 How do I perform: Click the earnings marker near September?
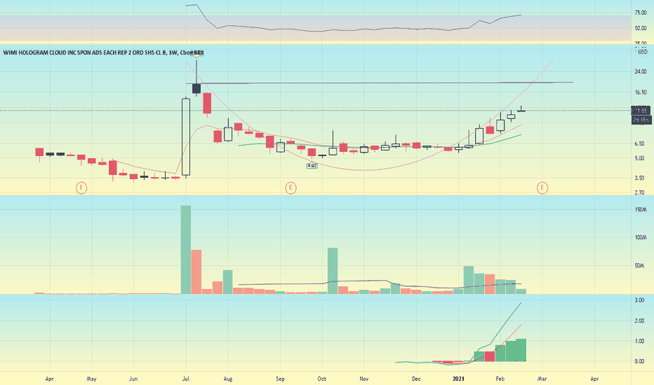tap(291, 188)
